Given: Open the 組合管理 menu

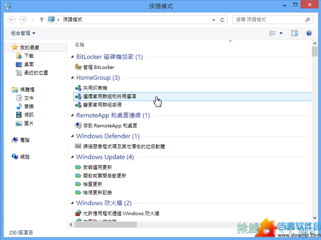Looking at the screenshot, I should coord(23,33).
